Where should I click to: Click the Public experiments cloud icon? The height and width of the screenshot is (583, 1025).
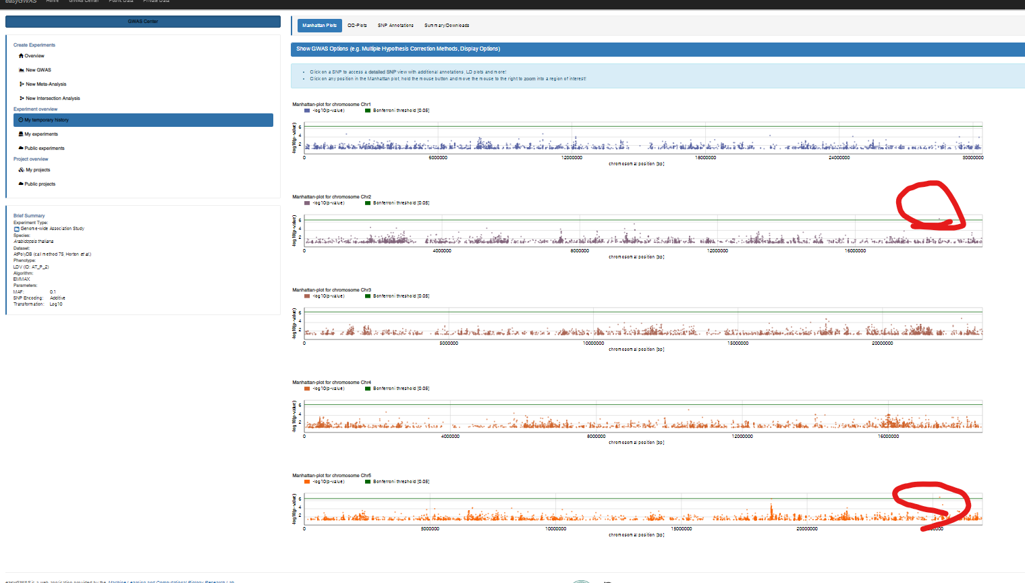[x=21, y=148]
